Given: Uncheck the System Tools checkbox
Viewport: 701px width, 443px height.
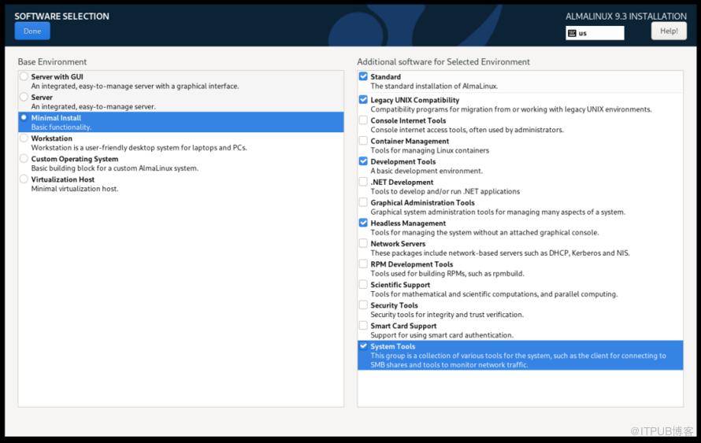Looking at the screenshot, I should [363, 346].
